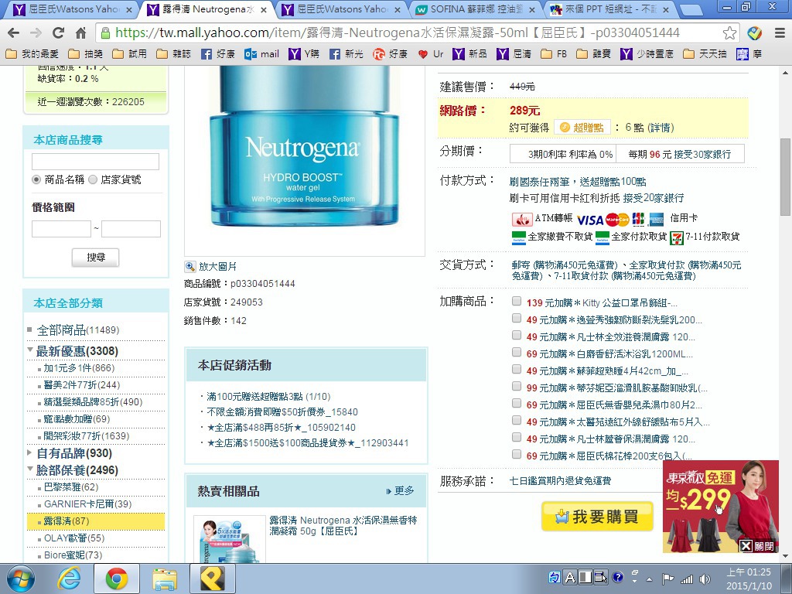Close the 露得清 Neutrogena tab
The width and height of the screenshot is (792, 594).
tap(263, 9)
